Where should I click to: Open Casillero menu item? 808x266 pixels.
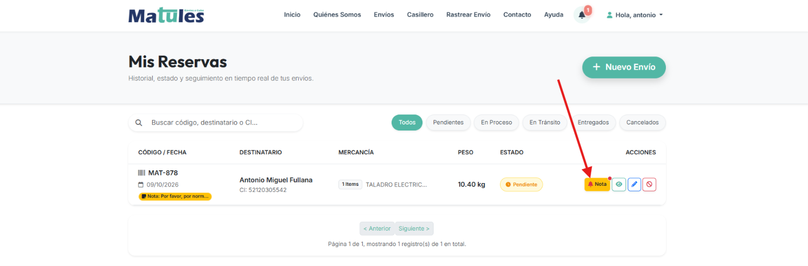[420, 15]
